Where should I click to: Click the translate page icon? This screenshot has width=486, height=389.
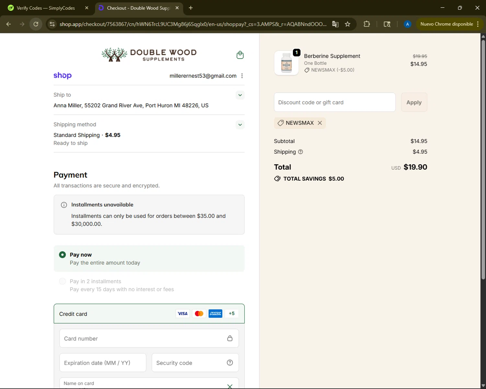(x=335, y=24)
